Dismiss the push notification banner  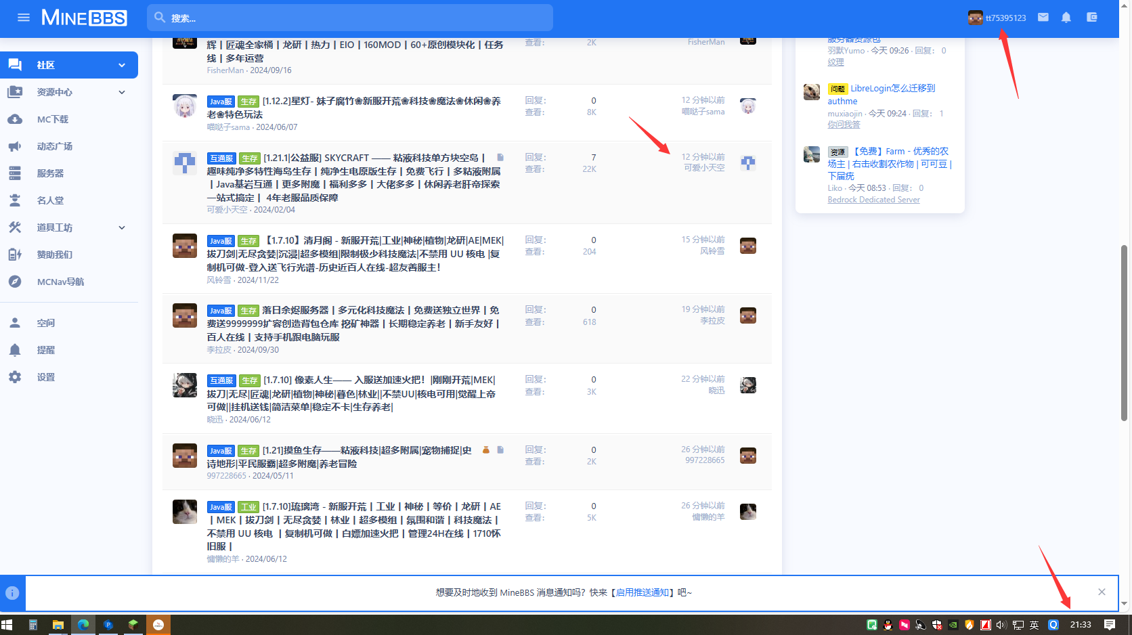(1102, 592)
